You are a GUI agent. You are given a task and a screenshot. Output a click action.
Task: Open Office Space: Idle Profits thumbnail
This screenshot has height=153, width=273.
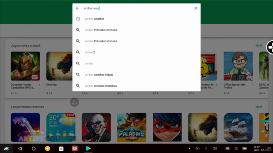click(238, 66)
